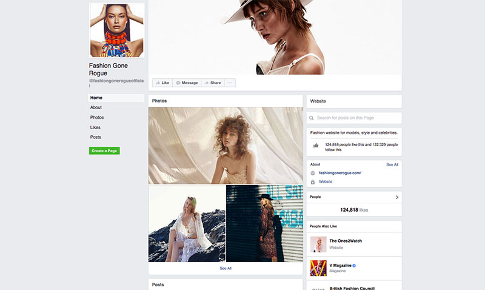Click the 124,818 likes count
The width and height of the screenshot is (485, 290).
[x=354, y=210]
